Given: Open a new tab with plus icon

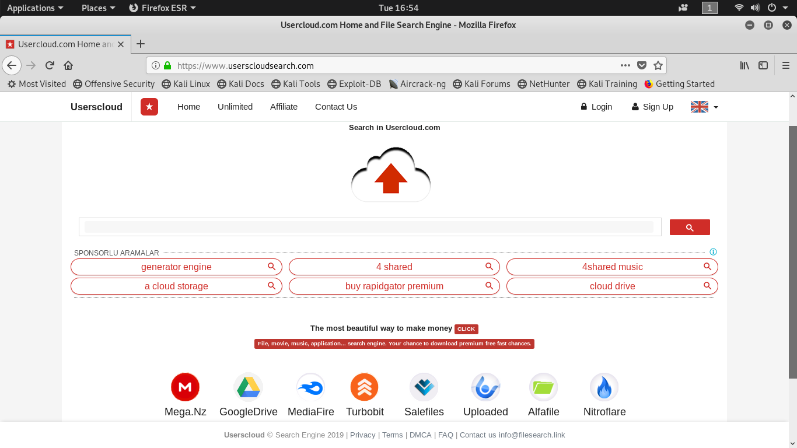Looking at the screenshot, I should coord(141,44).
